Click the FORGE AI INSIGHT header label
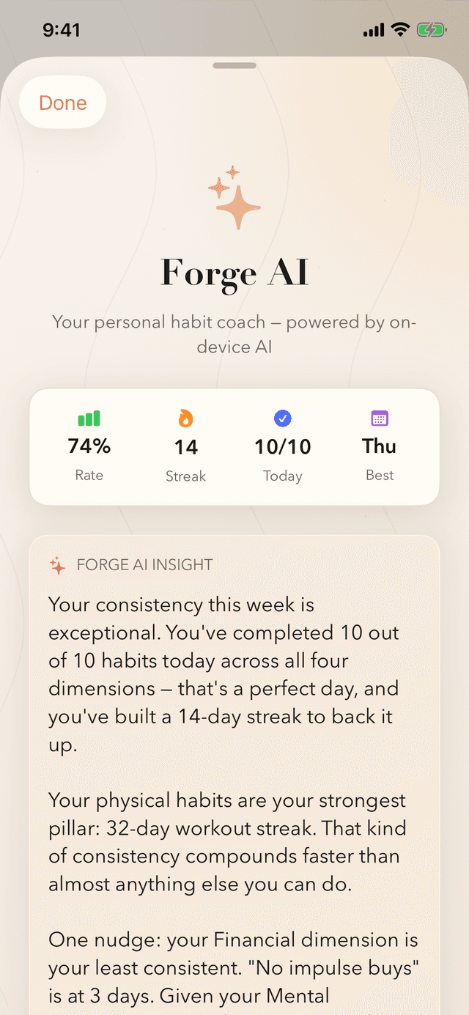Screen dimensions: 469x1015 point(144,565)
